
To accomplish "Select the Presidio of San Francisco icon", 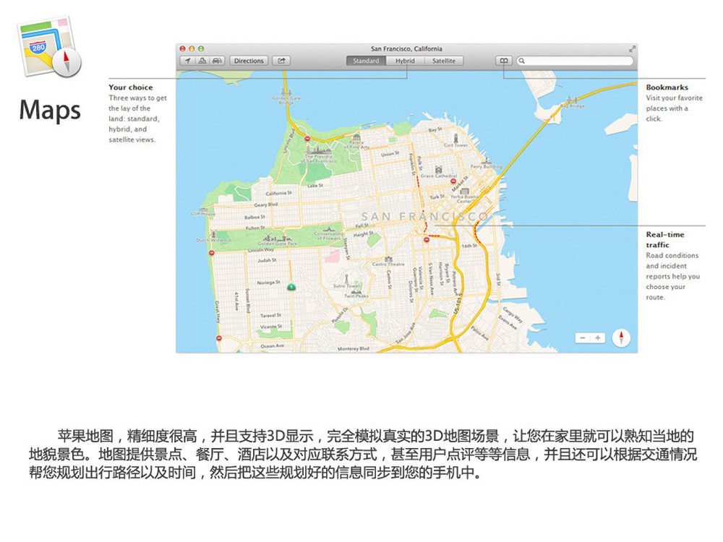I will click(318, 151).
